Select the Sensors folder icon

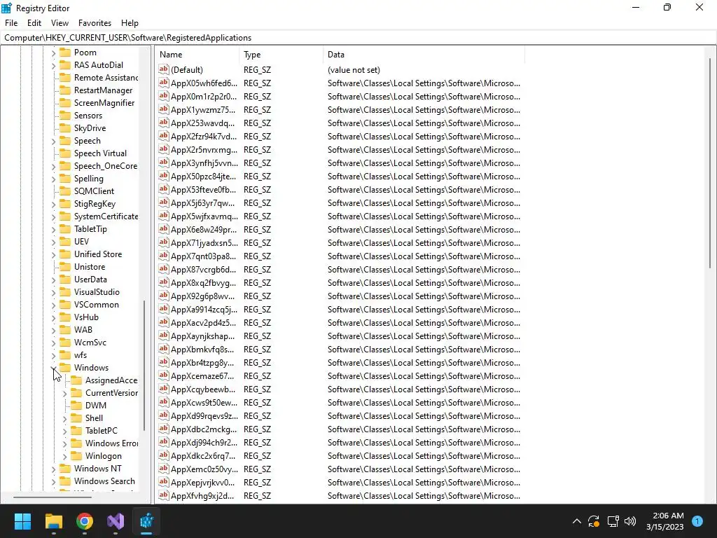tap(65, 116)
